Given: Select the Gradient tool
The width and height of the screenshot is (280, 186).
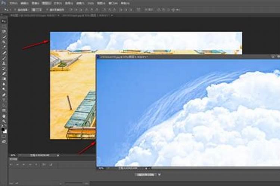Looking at the screenshot, I should (4, 79).
